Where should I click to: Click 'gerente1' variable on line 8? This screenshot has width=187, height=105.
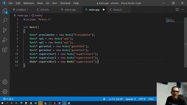[x=45, y=46]
